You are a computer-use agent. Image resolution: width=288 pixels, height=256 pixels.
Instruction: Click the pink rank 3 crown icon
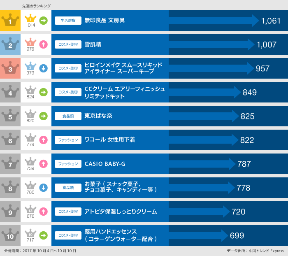click(10, 68)
